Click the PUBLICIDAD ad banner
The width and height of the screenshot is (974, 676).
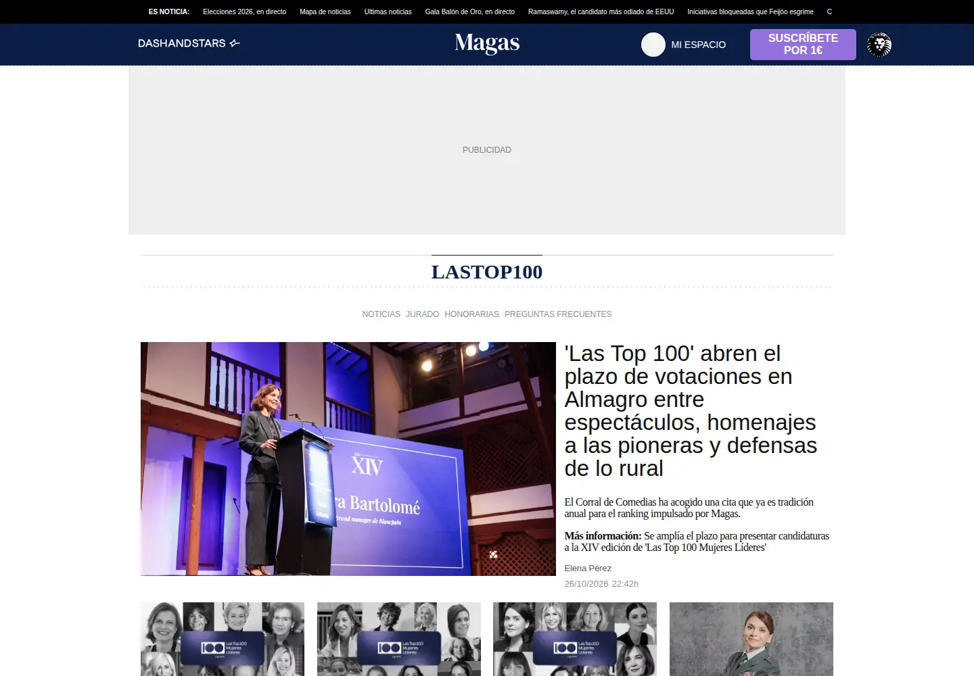tap(487, 150)
